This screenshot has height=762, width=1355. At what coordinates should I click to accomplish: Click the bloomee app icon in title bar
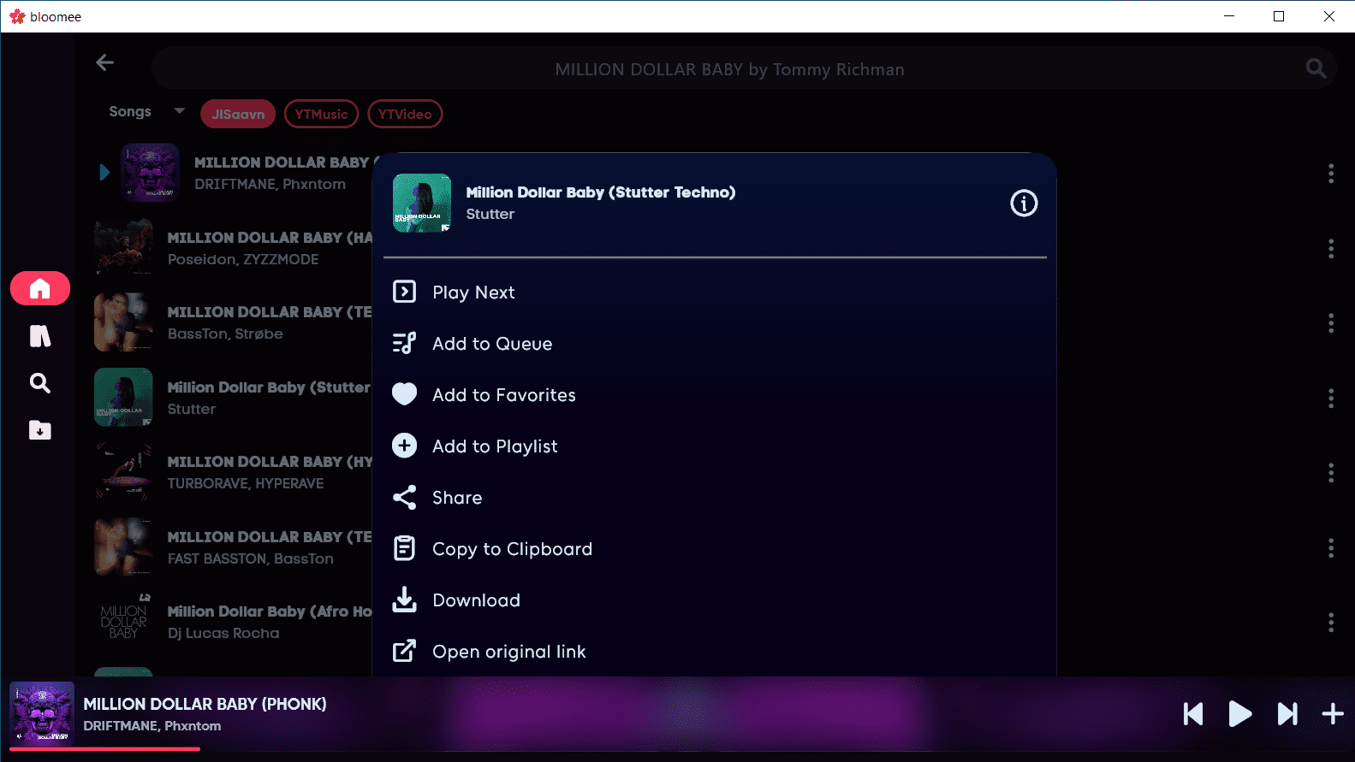(x=17, y=16)
